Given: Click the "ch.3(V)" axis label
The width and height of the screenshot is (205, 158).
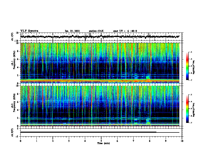Looking at the screenshot, I should (x=12, y=132).
